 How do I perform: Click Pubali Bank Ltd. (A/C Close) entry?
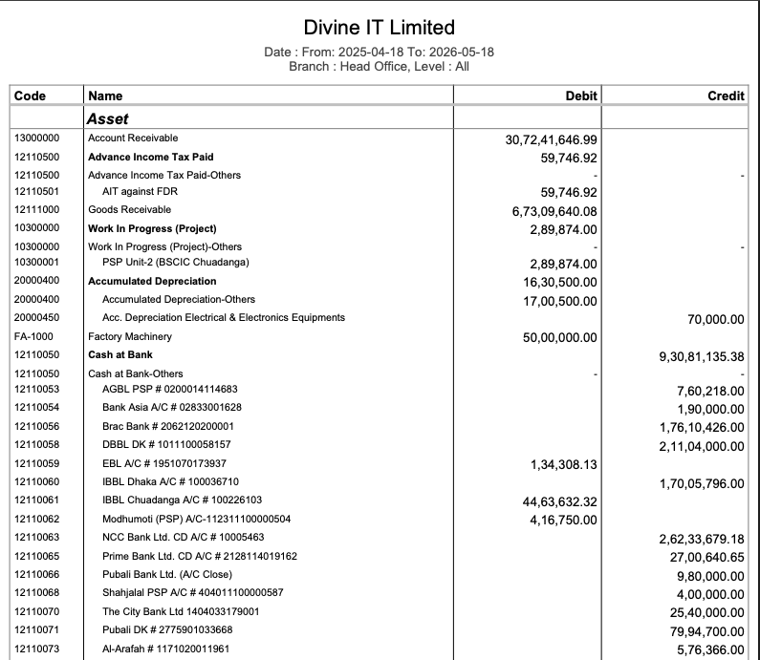(x=166, y=574)
